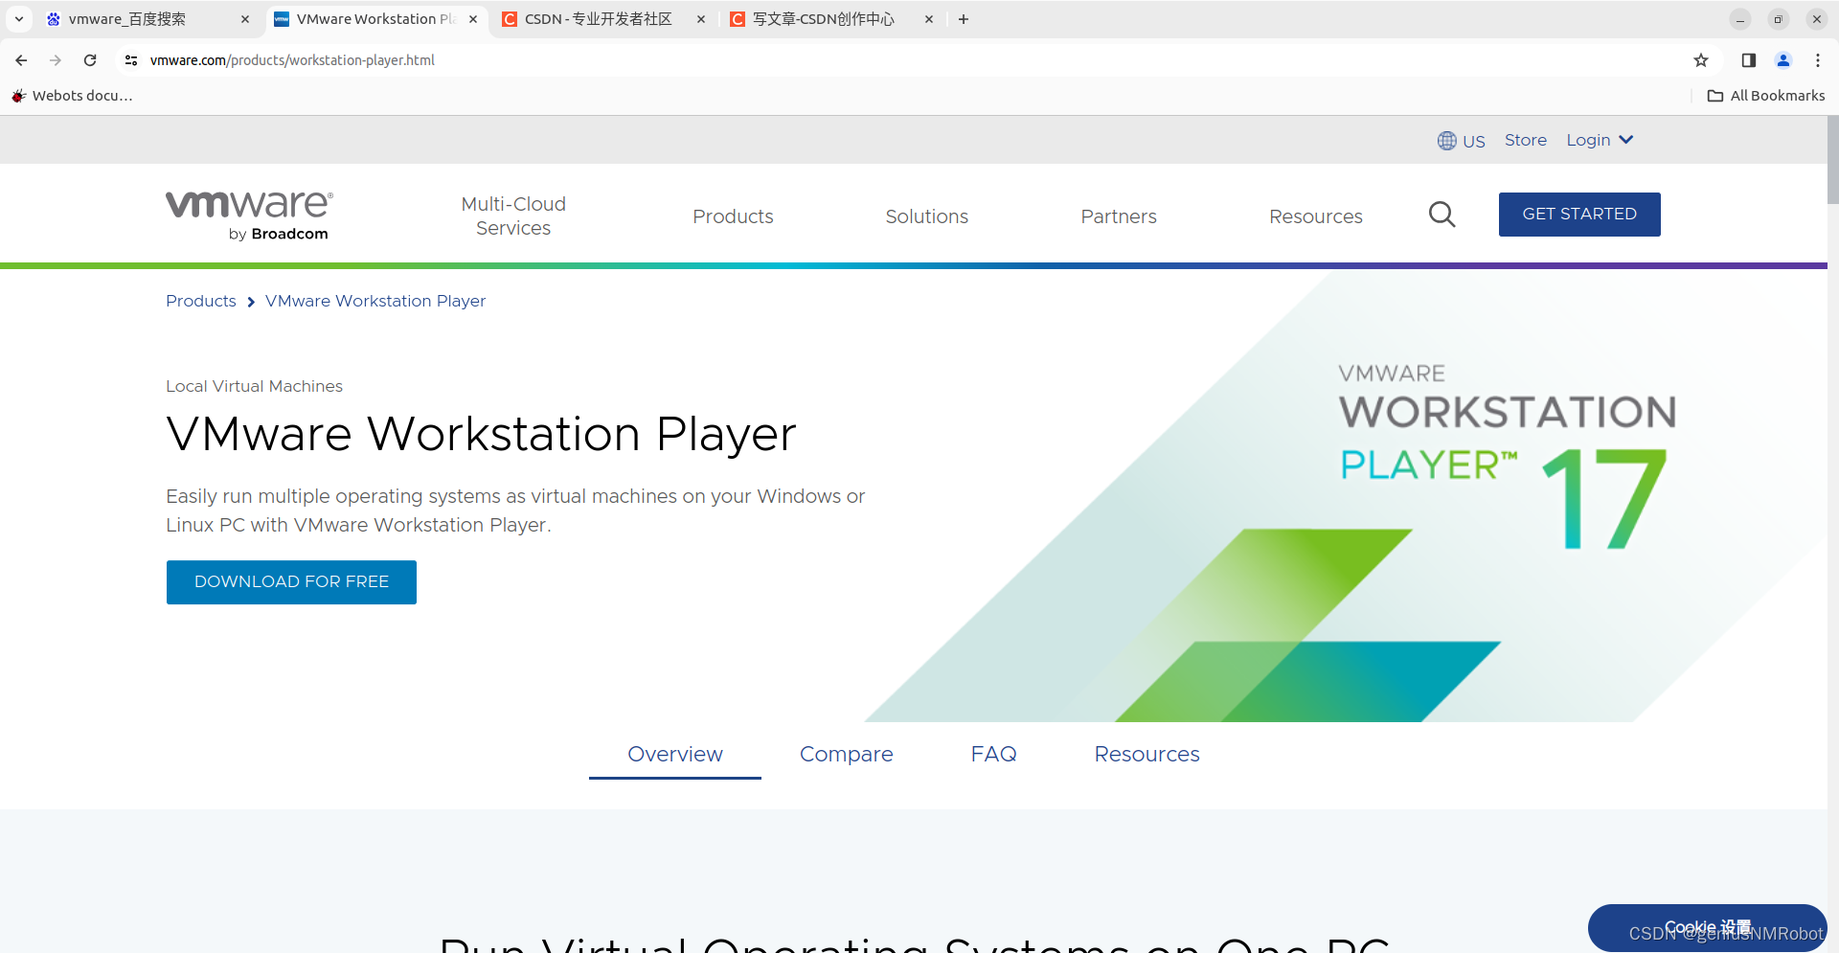Image resolution: width=1839 pixels, height=953 pixels.
Task: Switch to the Compare tab
Action: (x=846, y=754)
